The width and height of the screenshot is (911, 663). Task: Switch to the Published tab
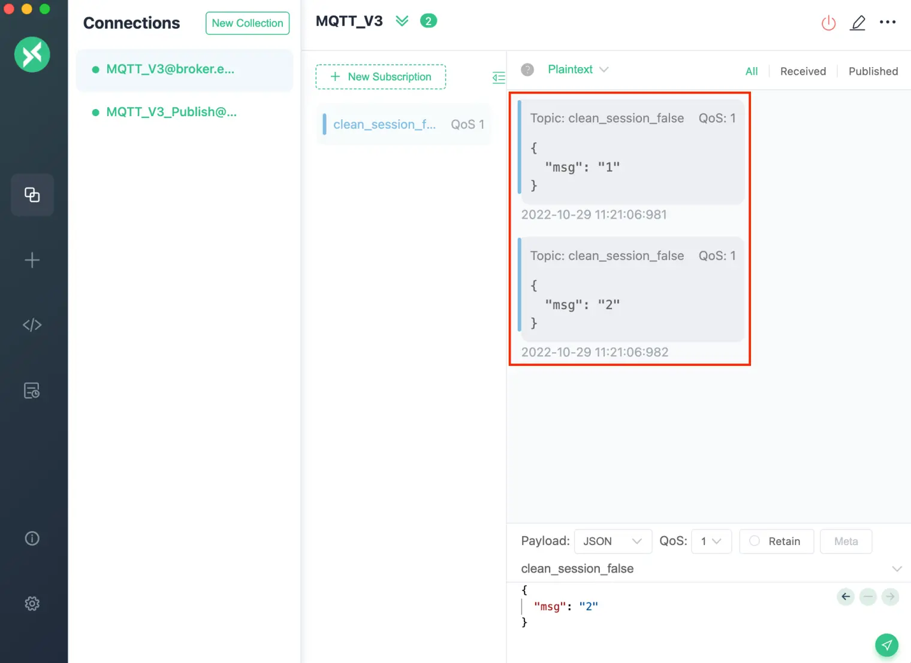coord(873,71)
